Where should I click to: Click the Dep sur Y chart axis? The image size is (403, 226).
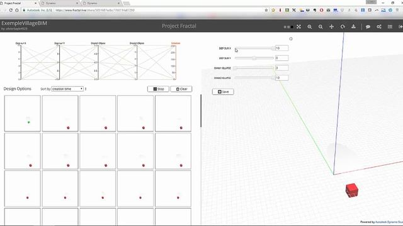click(x=59, y=62)
